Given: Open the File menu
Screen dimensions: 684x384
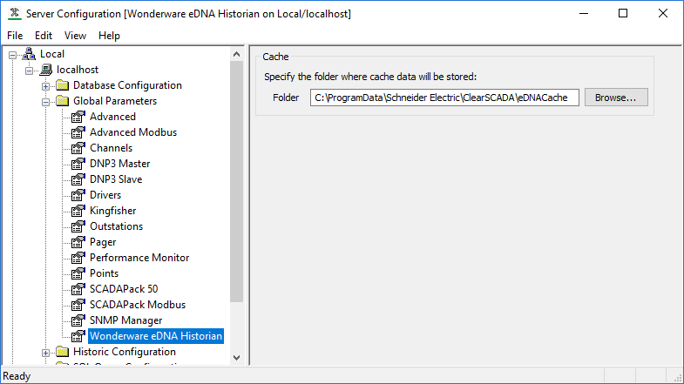Looking at the screenshot, I should (x=15, y=36).
